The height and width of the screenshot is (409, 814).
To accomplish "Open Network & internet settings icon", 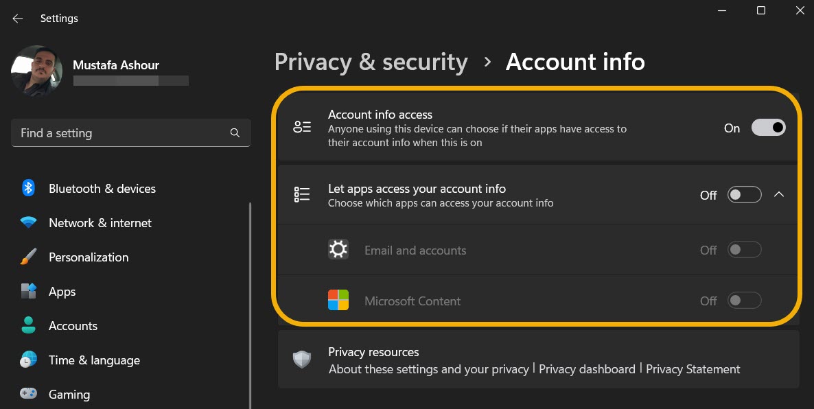I will pyautogui.click(x=28, y=222).
